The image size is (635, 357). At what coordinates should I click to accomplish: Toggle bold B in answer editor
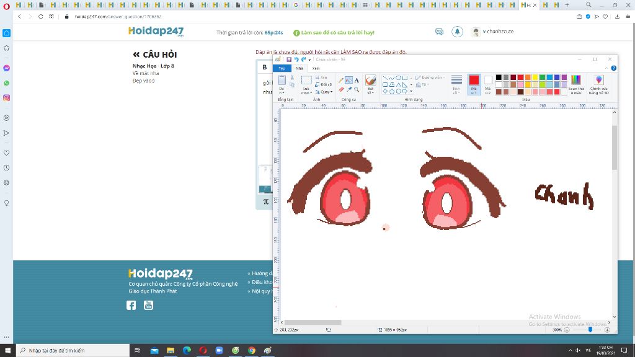coord(265,67)
